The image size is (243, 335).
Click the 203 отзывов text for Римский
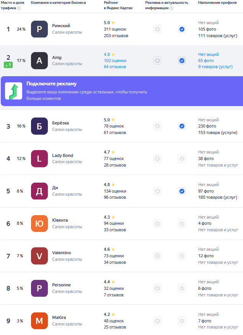click(x=116, y=36)
